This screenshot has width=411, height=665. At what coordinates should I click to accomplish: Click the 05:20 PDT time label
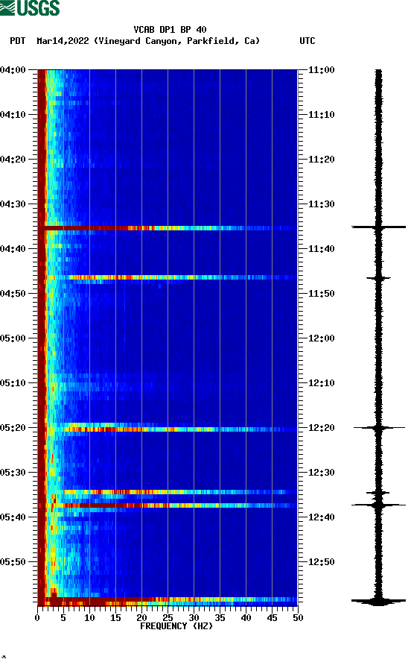point(13,428)
